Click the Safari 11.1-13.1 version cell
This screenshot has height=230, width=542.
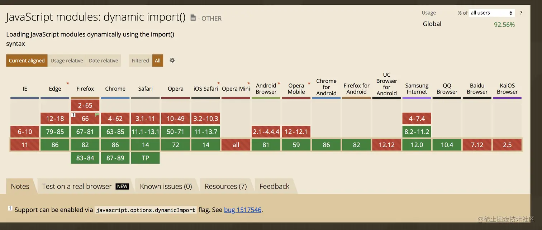point(146,131)
